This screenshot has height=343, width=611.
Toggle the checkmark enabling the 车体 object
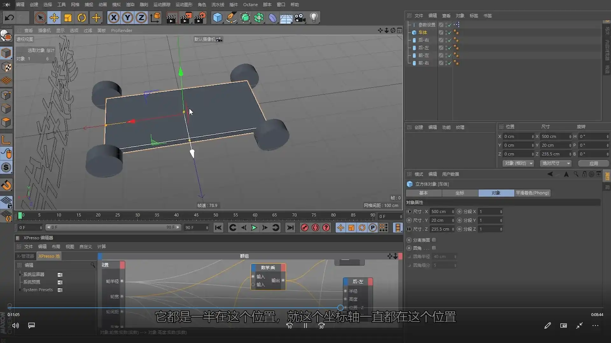[x=450, y=32]
